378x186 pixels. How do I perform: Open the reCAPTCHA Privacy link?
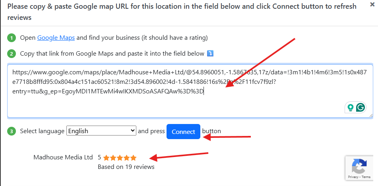[353, 177]
